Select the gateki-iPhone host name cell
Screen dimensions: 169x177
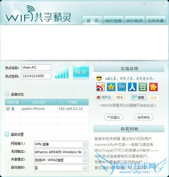39,109
